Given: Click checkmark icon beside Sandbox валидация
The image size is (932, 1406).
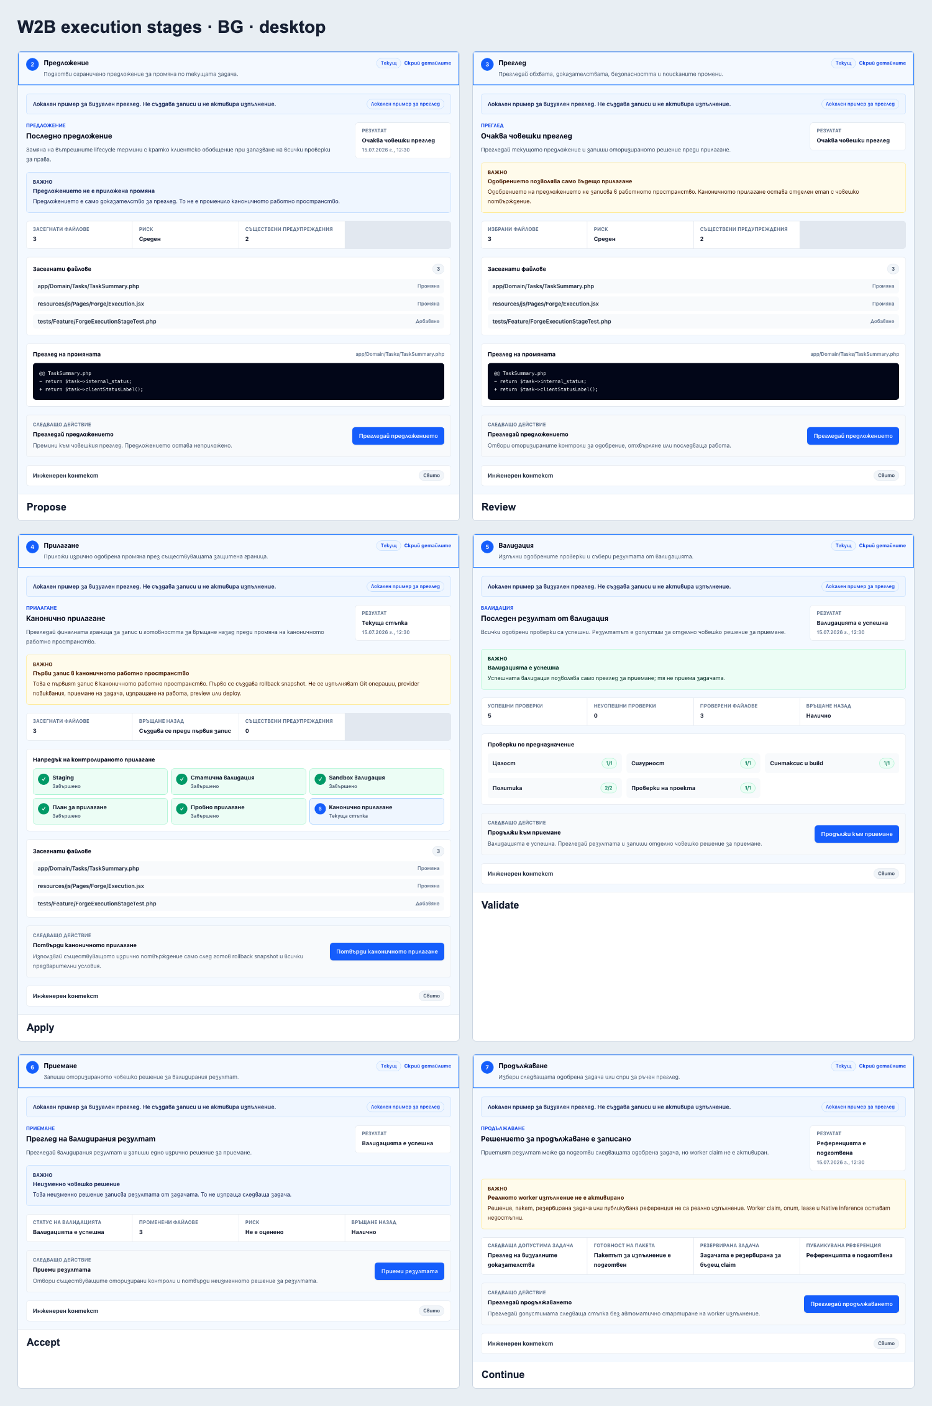Looking at the screenshot, I should (320, 779).
